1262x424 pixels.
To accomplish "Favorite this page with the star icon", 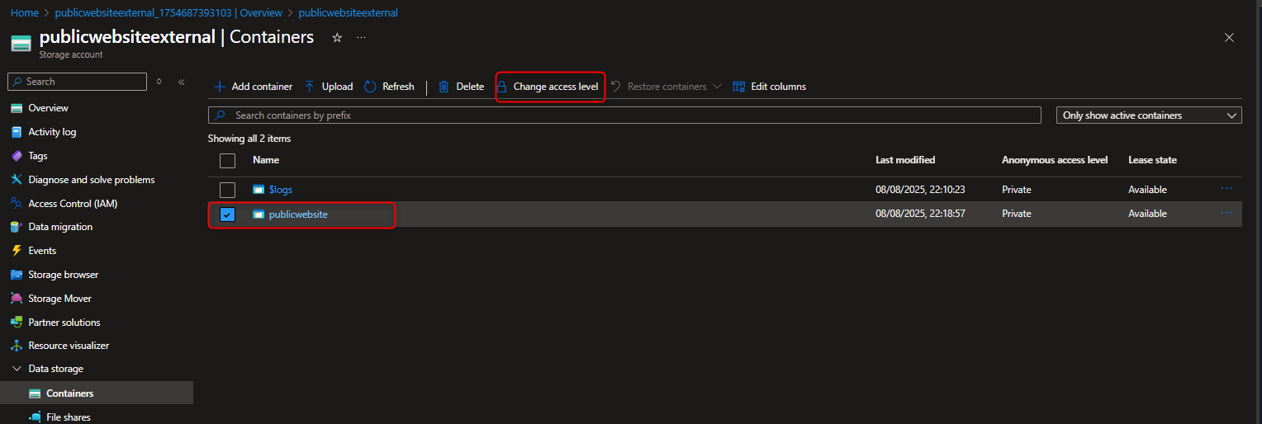I will [x=337, y=38].
